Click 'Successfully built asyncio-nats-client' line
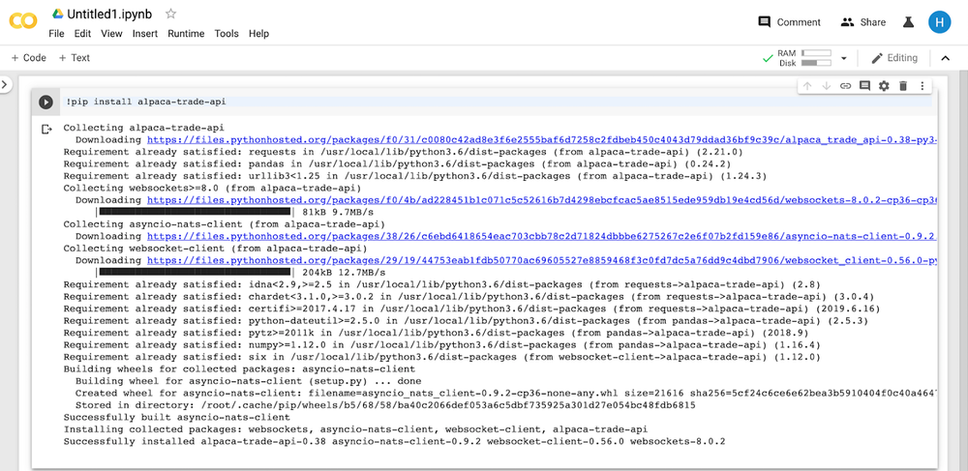The width and height of the screenshot is (968, 471). point(176,418)
